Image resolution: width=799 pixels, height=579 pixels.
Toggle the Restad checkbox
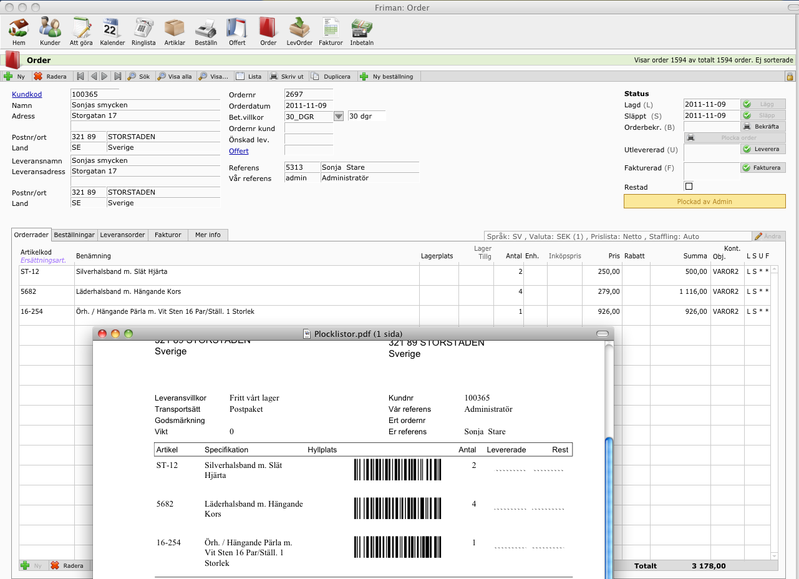(x=689, y=187)
